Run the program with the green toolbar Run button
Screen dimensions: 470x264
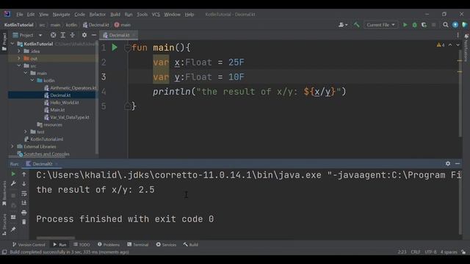click(x=405, y=25)
